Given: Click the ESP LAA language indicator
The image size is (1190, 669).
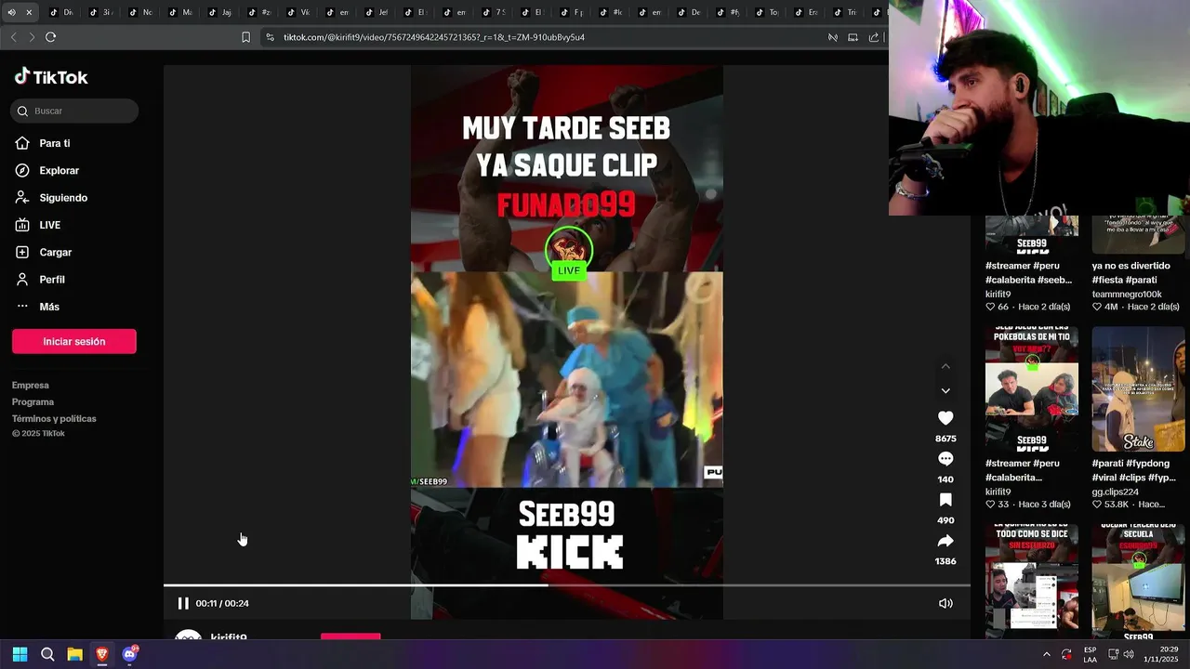Looking at the screenshot, I should point(1090,654).
